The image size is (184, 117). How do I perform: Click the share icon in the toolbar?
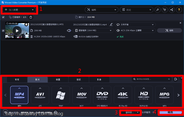coord(172,10)
